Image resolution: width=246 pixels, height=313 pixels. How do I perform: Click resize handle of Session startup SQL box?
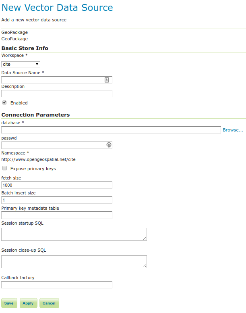point(145,239)
